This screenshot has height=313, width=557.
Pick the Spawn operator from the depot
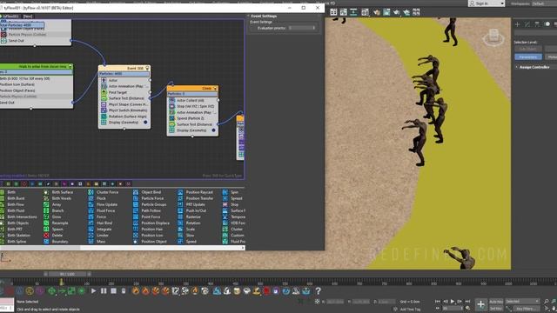click(54, 230)
